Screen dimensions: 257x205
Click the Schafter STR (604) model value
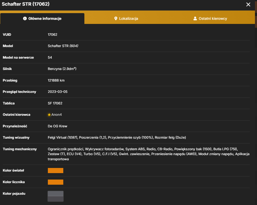63,46
